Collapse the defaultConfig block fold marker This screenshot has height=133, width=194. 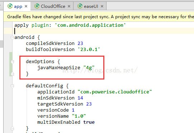coord(12,86)
